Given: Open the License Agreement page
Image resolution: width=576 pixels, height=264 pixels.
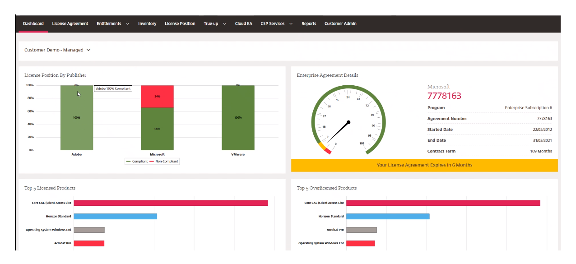Looking at the screenshot, I should [70, 23].
